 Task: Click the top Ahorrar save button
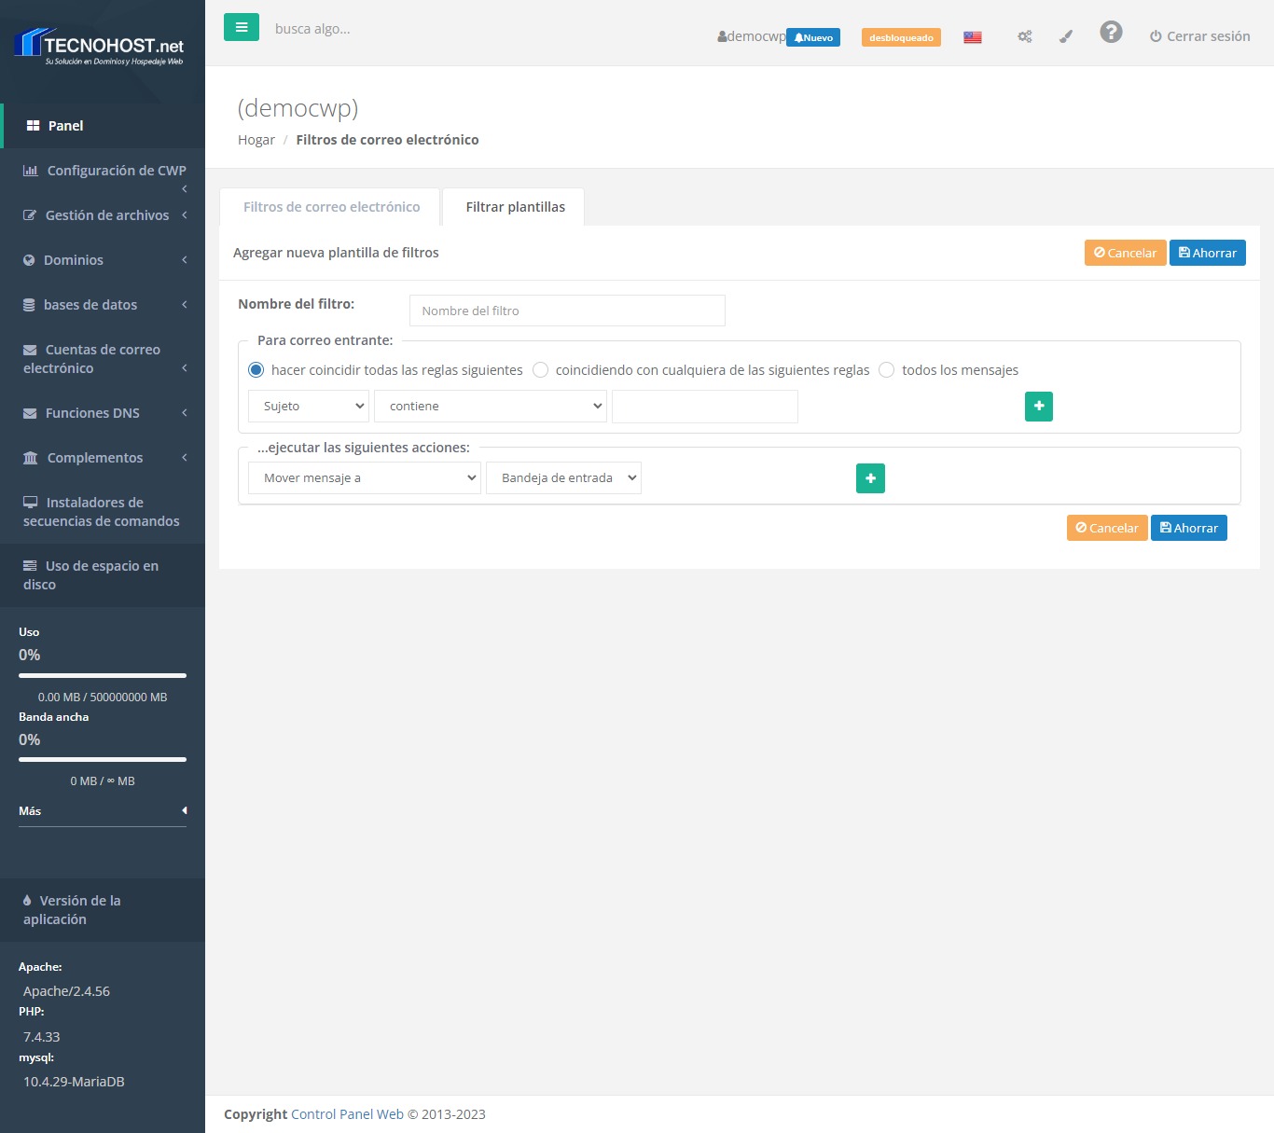[1207, 253]
